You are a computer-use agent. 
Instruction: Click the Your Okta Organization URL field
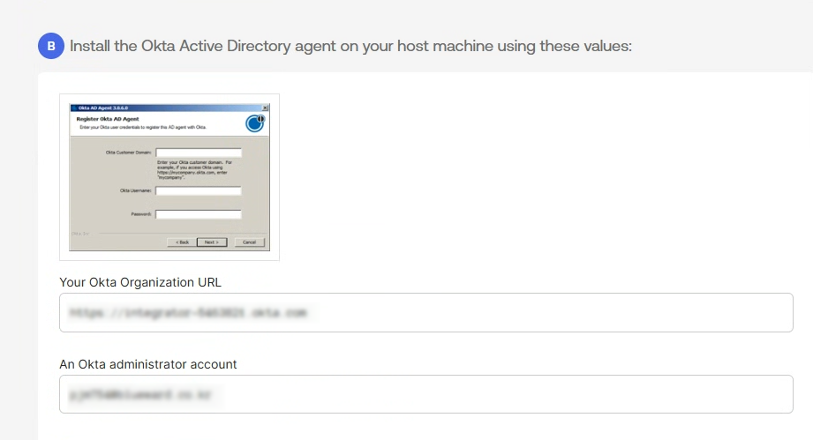point(426,313)
